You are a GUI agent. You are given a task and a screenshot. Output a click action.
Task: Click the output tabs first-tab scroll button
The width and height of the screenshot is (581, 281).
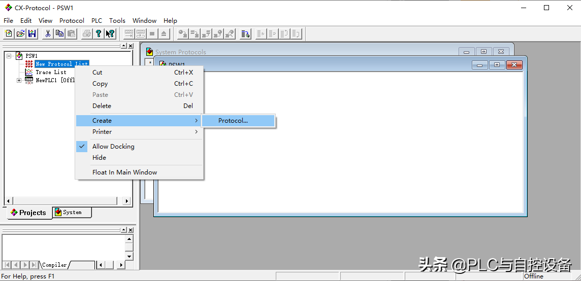[x=6, y=265]
